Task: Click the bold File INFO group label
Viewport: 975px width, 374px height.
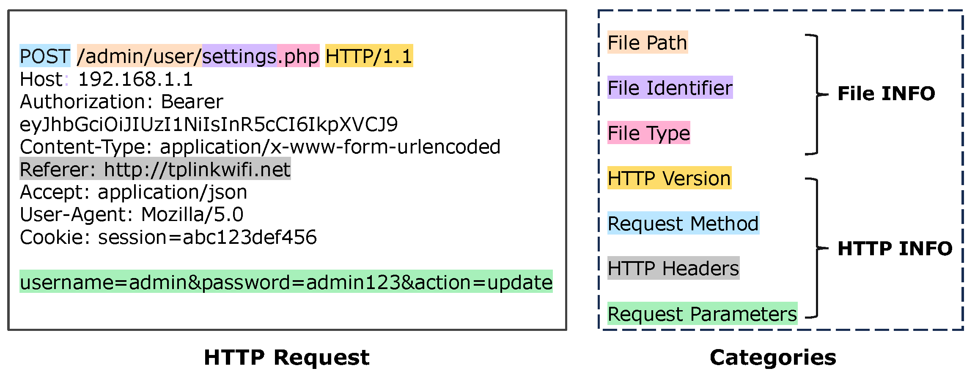Action: tap(886, 94)
